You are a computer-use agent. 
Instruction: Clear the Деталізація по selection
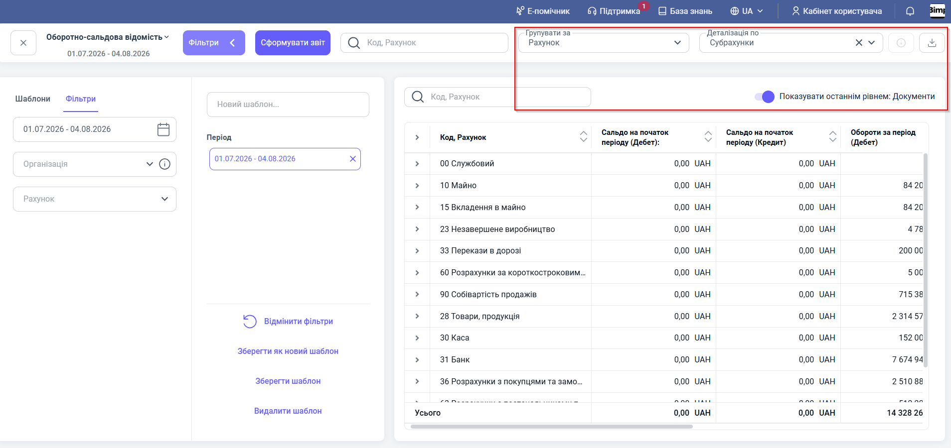coord(859,43)
